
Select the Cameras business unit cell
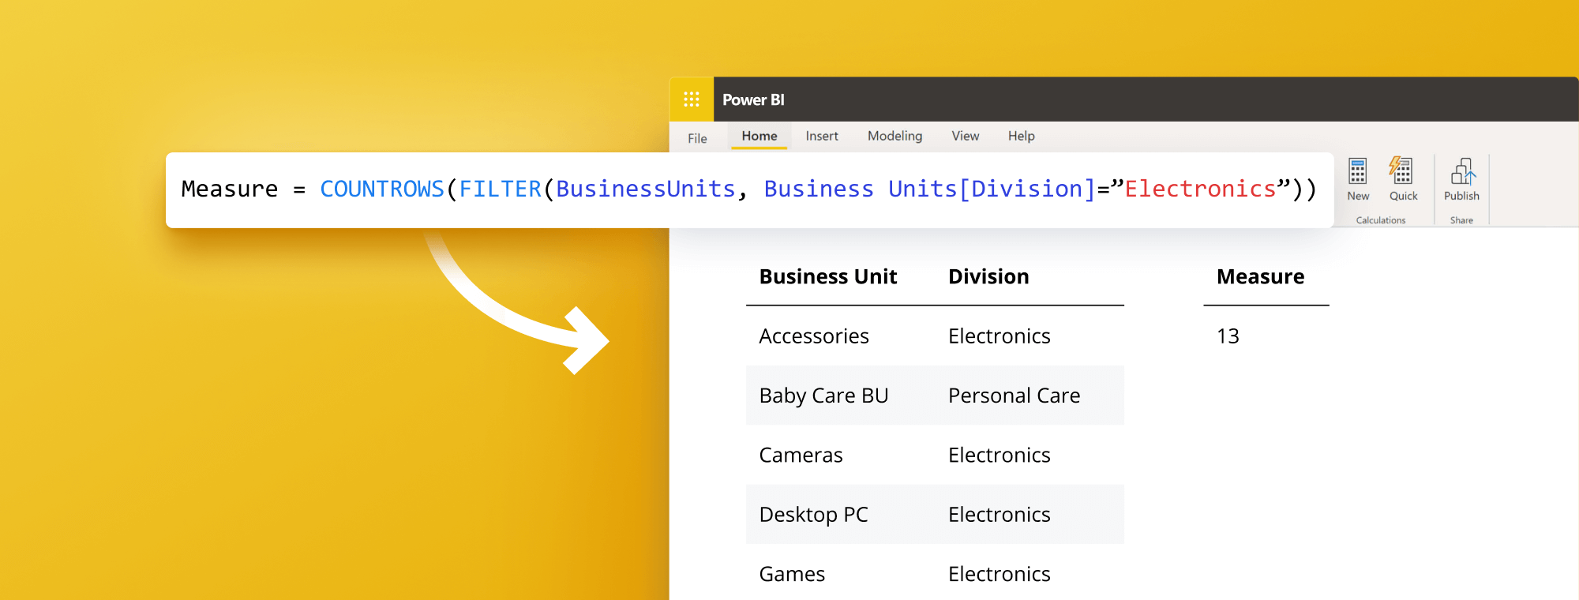(x=801, y=456)
